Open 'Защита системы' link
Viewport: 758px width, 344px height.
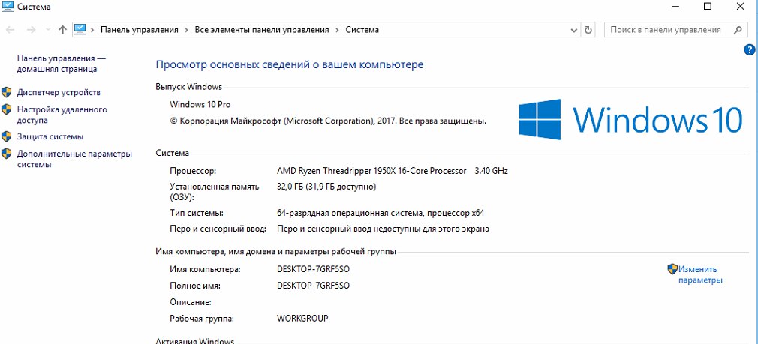click(x=50, y=136)
